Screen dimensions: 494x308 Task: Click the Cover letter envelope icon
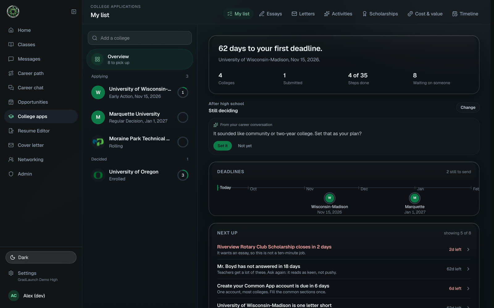pyautogui.click(x=11, y=145)
